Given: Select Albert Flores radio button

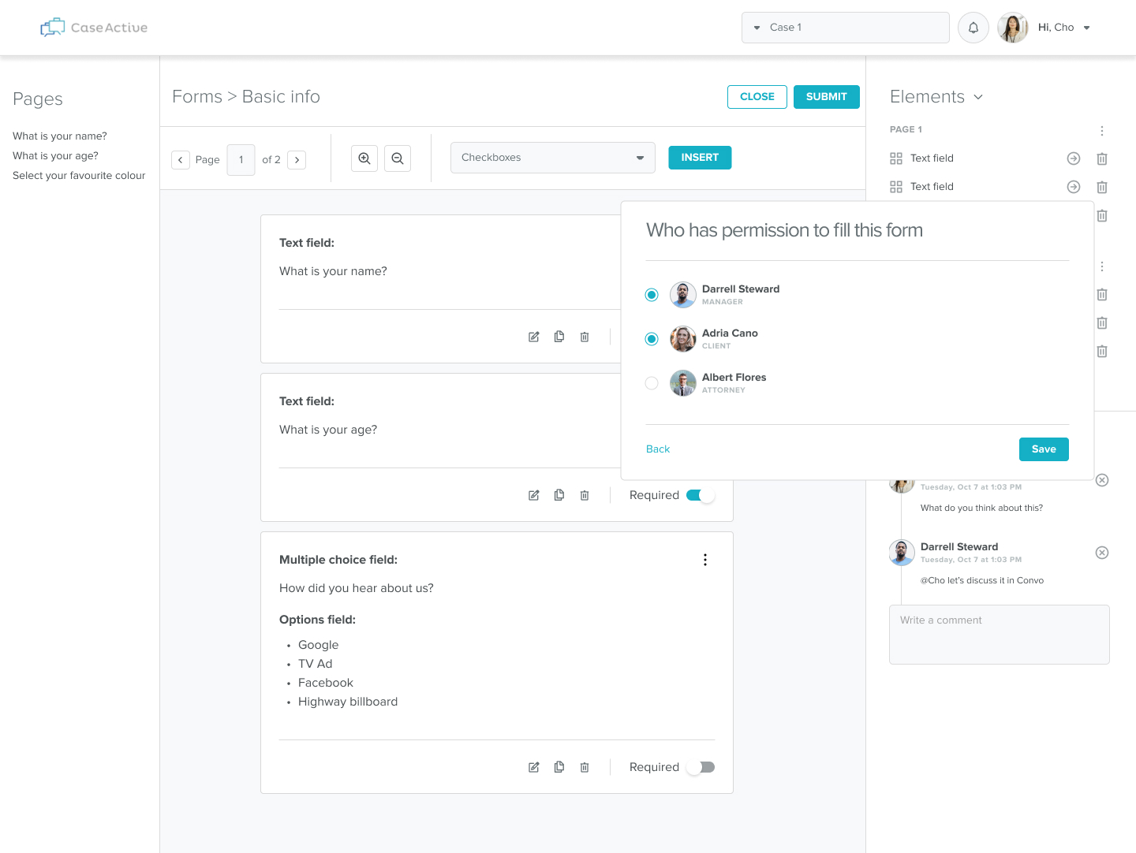Looking at the screenshot, I should 652,383.
